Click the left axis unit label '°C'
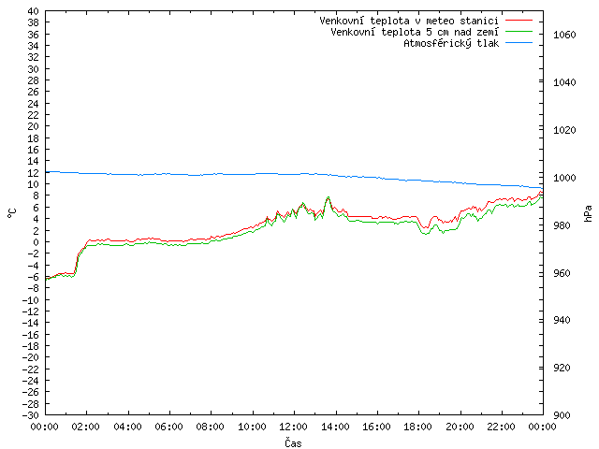 (12, 213)
